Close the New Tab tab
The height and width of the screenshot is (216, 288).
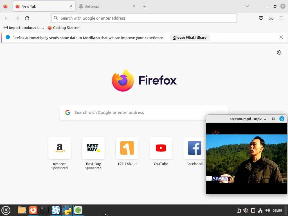71,6
